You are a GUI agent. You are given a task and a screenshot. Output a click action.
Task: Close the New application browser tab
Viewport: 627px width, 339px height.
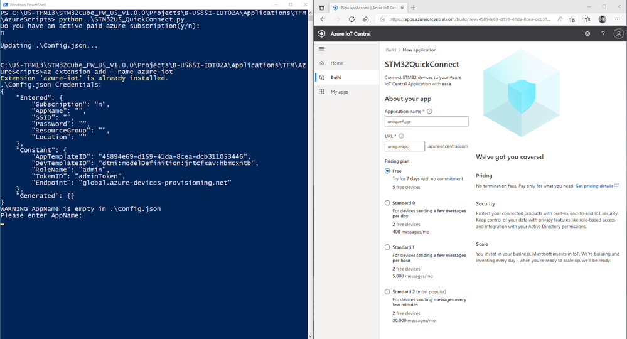pos(402,8)
